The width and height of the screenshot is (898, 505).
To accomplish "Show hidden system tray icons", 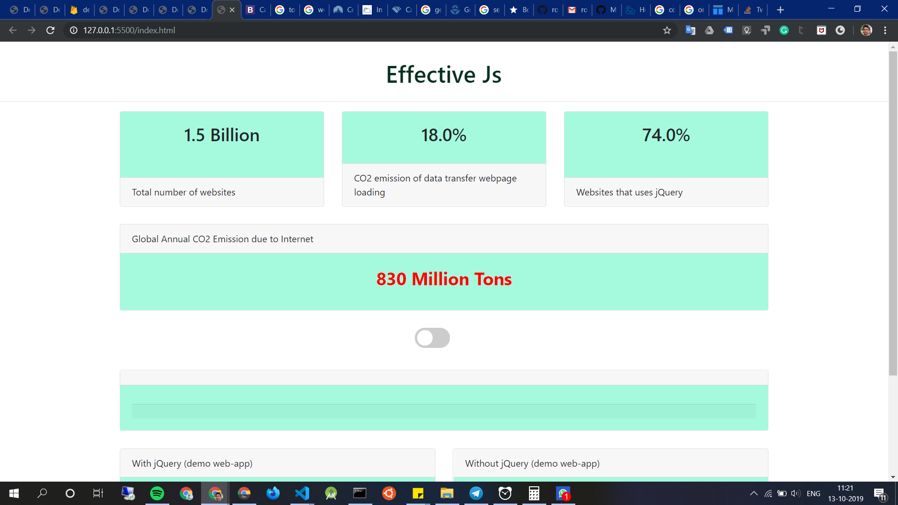I will (x=753, y=493).
